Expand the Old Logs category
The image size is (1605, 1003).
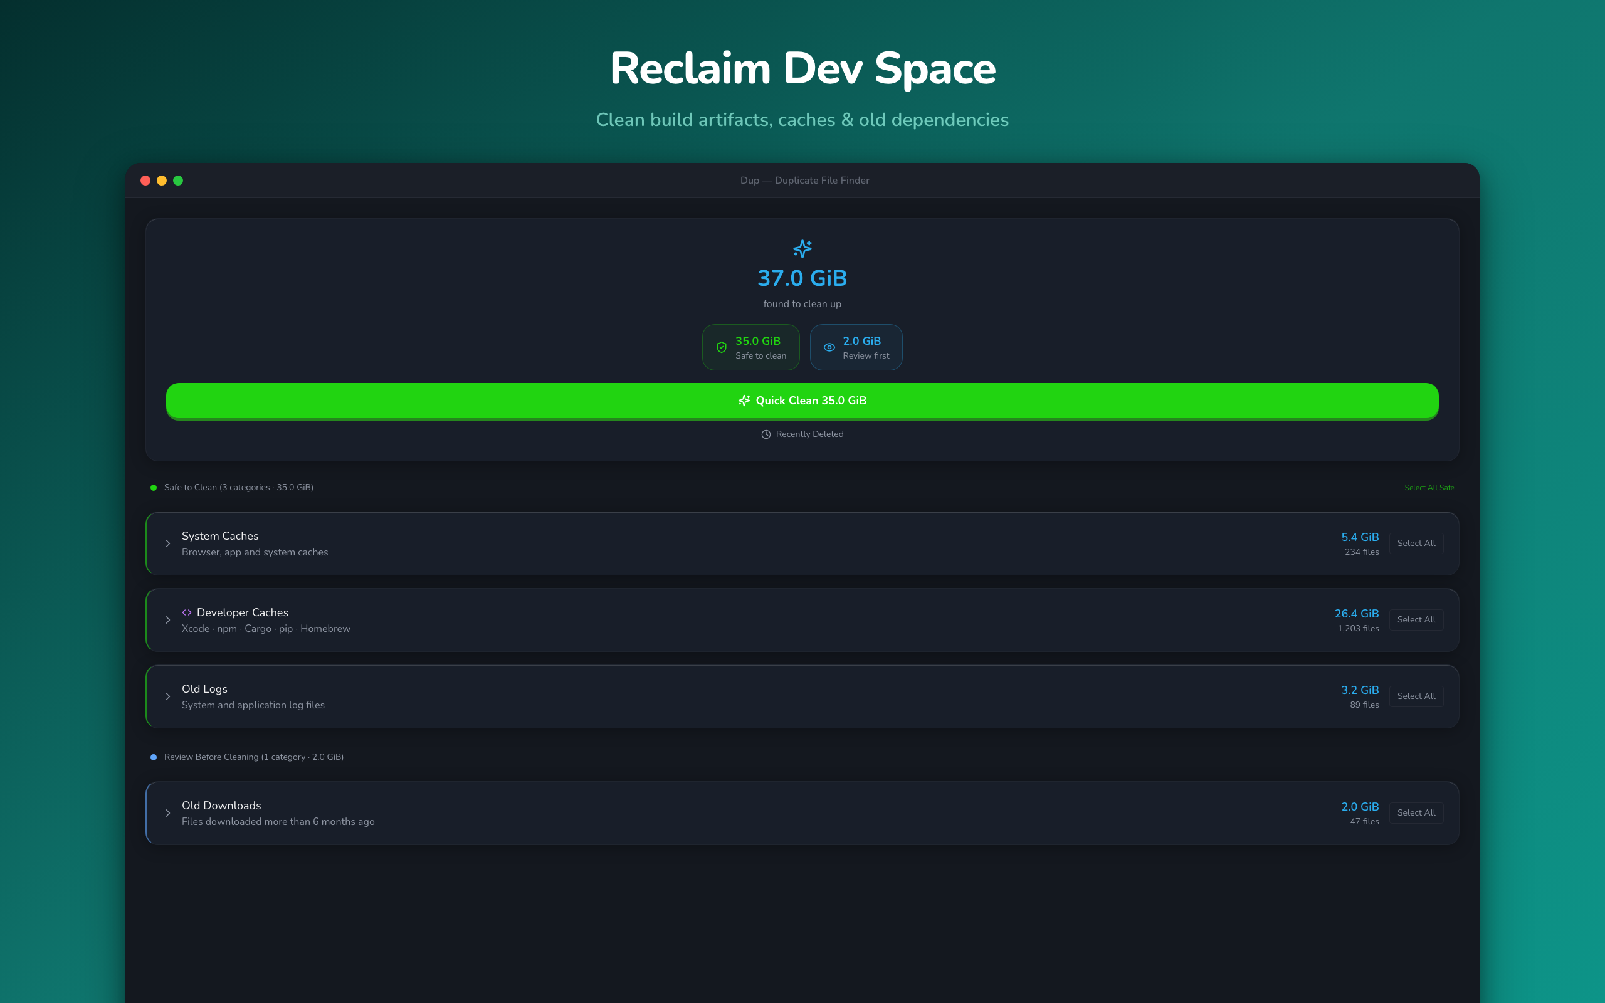tap(168, 696)
